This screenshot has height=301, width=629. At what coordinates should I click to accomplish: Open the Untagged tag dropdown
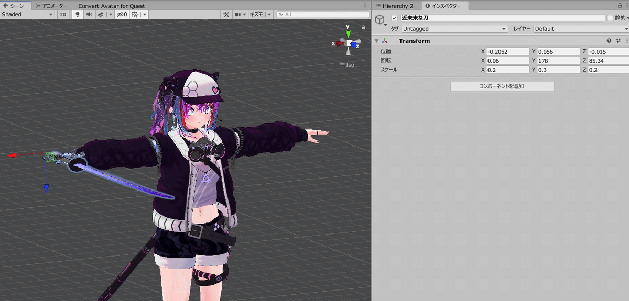click(x=454, y=29)
